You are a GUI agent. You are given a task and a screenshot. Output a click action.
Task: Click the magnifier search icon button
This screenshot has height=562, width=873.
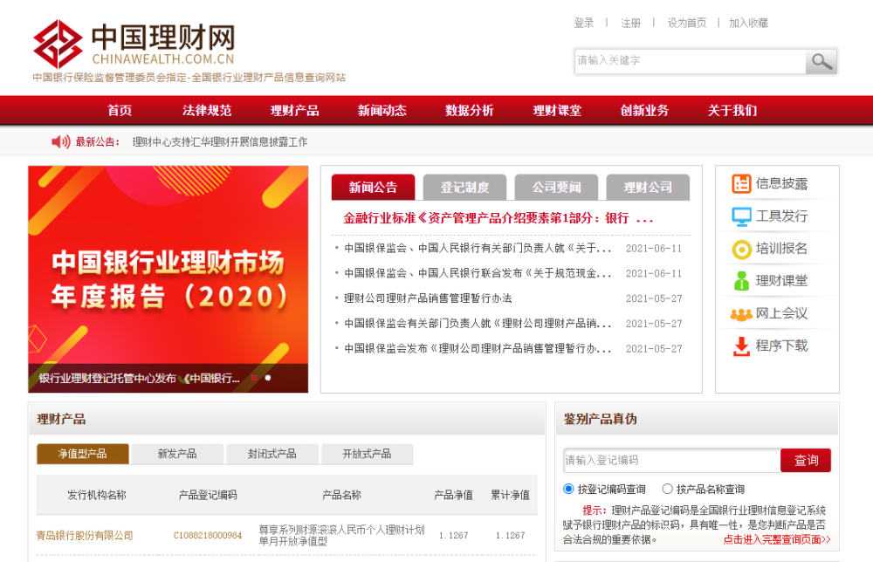821,61
